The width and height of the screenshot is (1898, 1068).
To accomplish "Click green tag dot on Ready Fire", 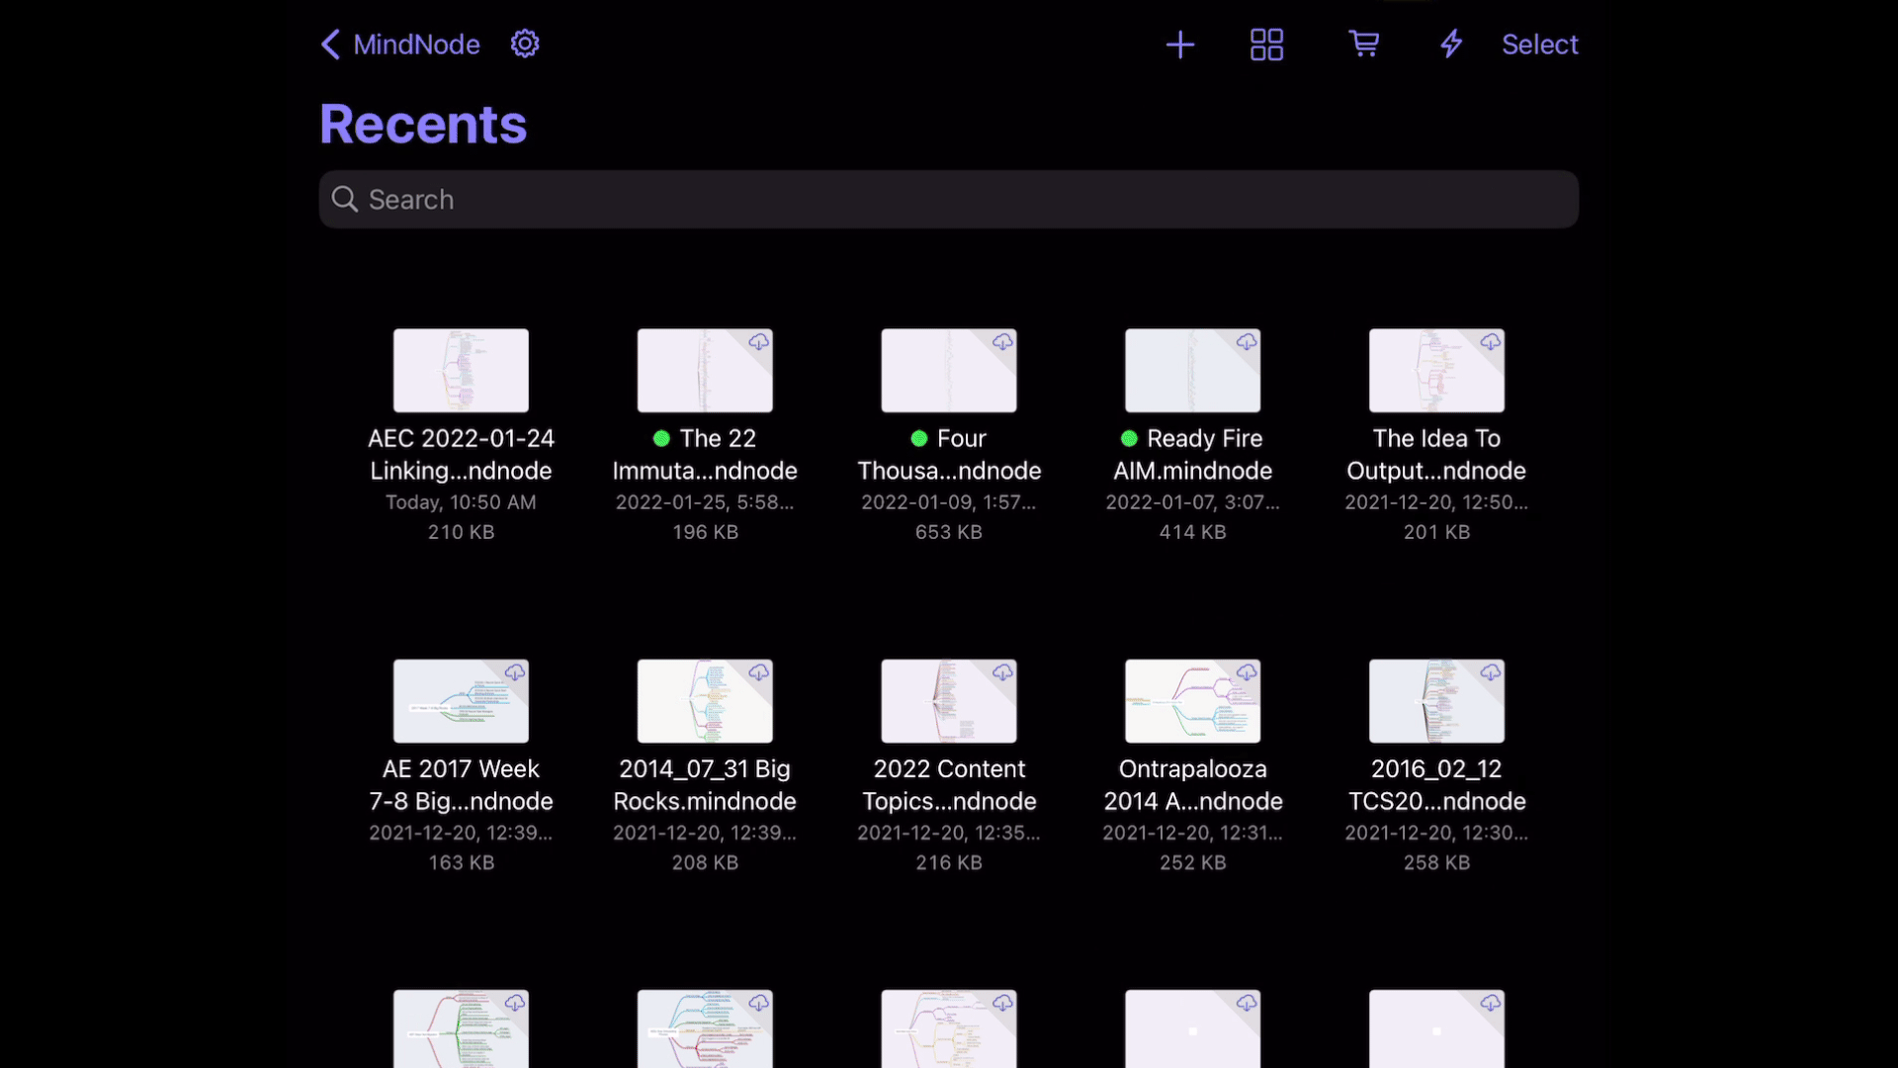I will [1129, 438].
